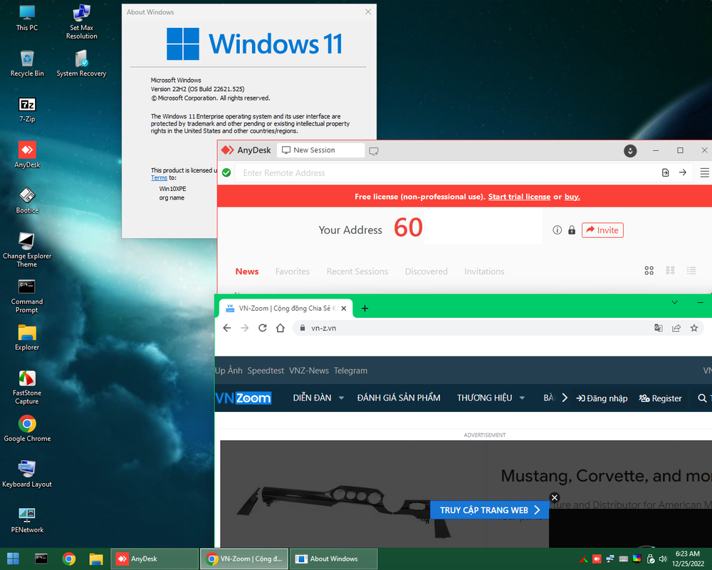This screenshot has width=712, height=570.
Task: Reload the vn-z.vn page
Action: pyautogui.click(x=263, y=328)
